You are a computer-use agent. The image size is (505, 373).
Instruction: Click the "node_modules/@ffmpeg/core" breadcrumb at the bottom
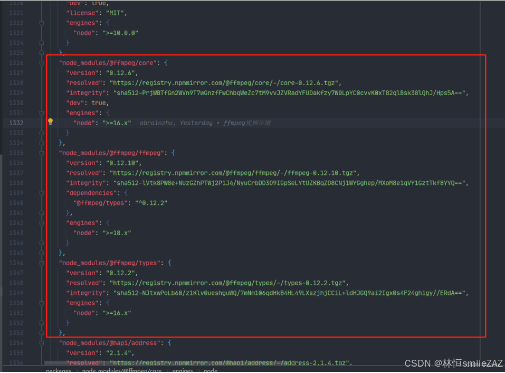click(122, 370)
